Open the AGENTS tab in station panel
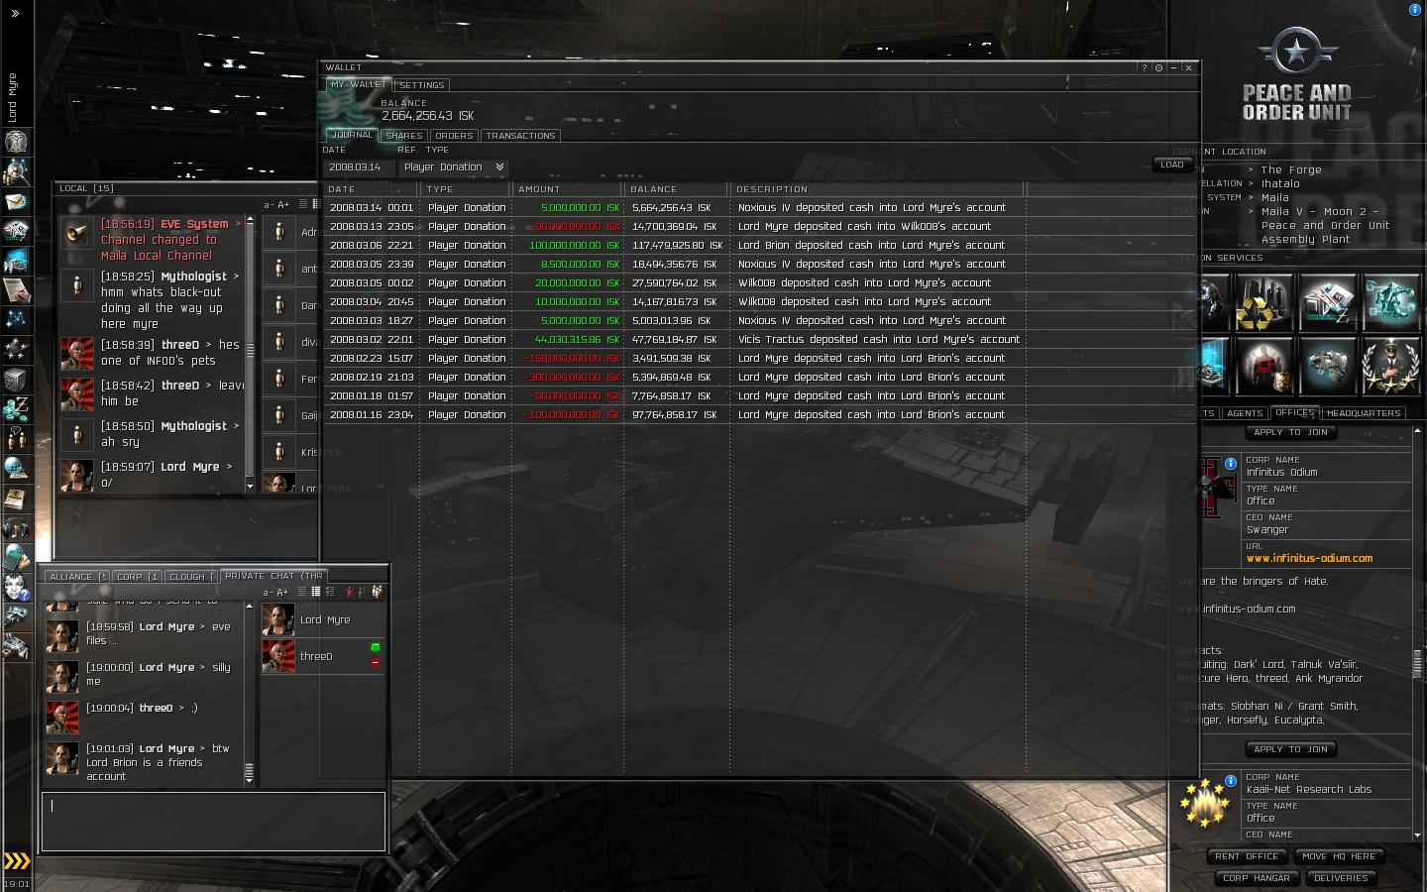Image resolution: width=1427 pixels, height=892 pixels. [x=1245, y=413]
